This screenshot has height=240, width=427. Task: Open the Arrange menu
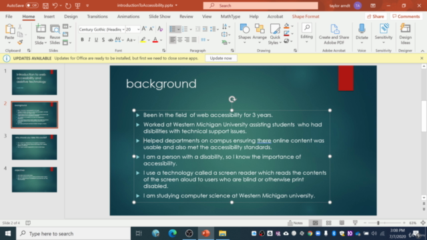pyautogui.click(x=260, y=34)
